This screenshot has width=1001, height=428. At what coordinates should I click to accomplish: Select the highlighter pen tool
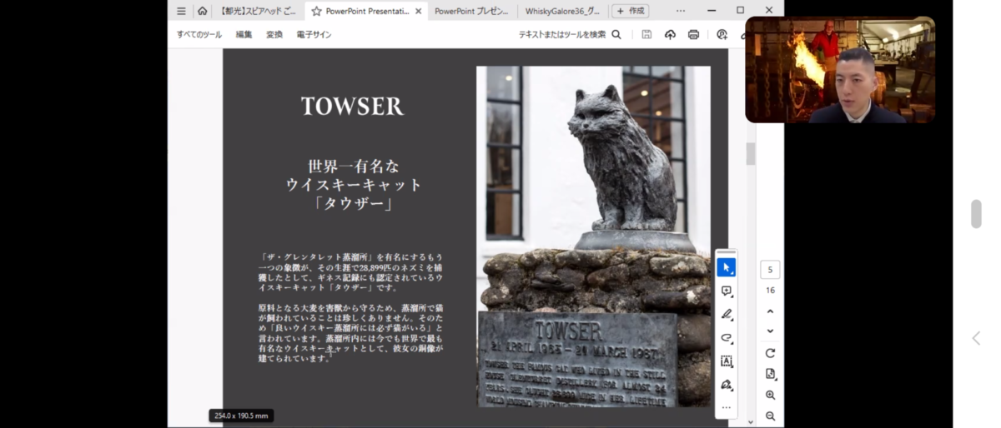point(727,315)
